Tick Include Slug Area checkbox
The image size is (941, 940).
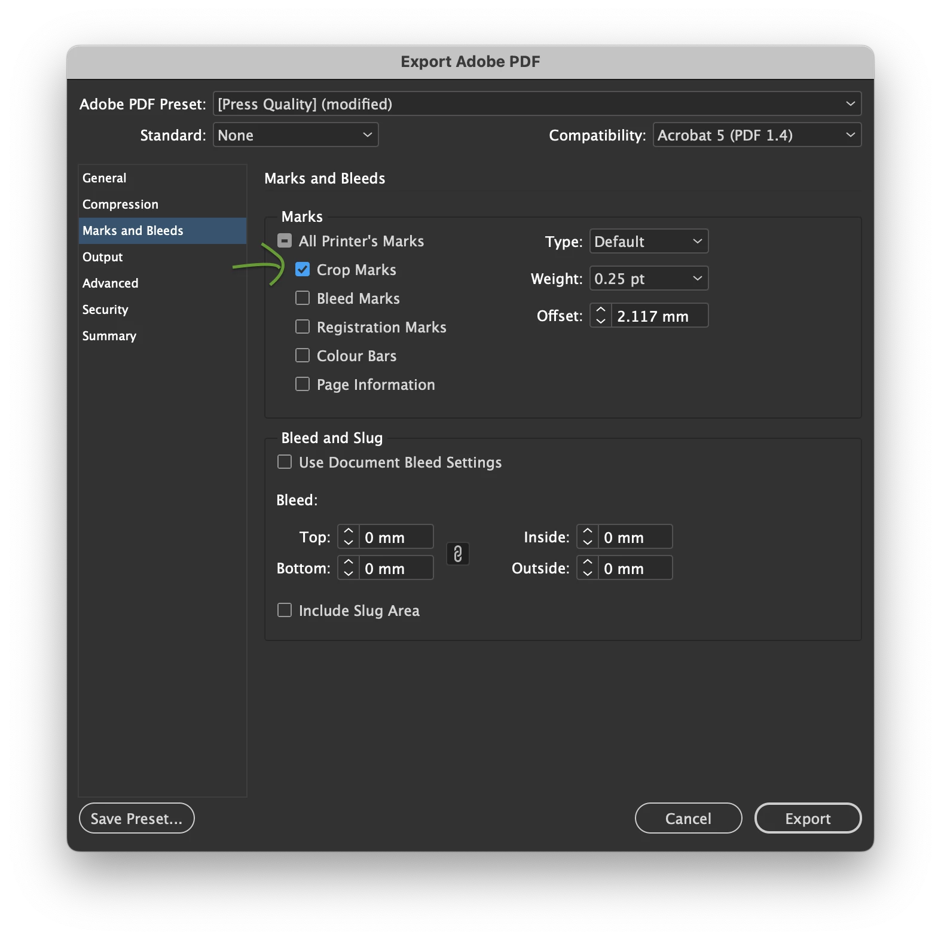[285, 611]
